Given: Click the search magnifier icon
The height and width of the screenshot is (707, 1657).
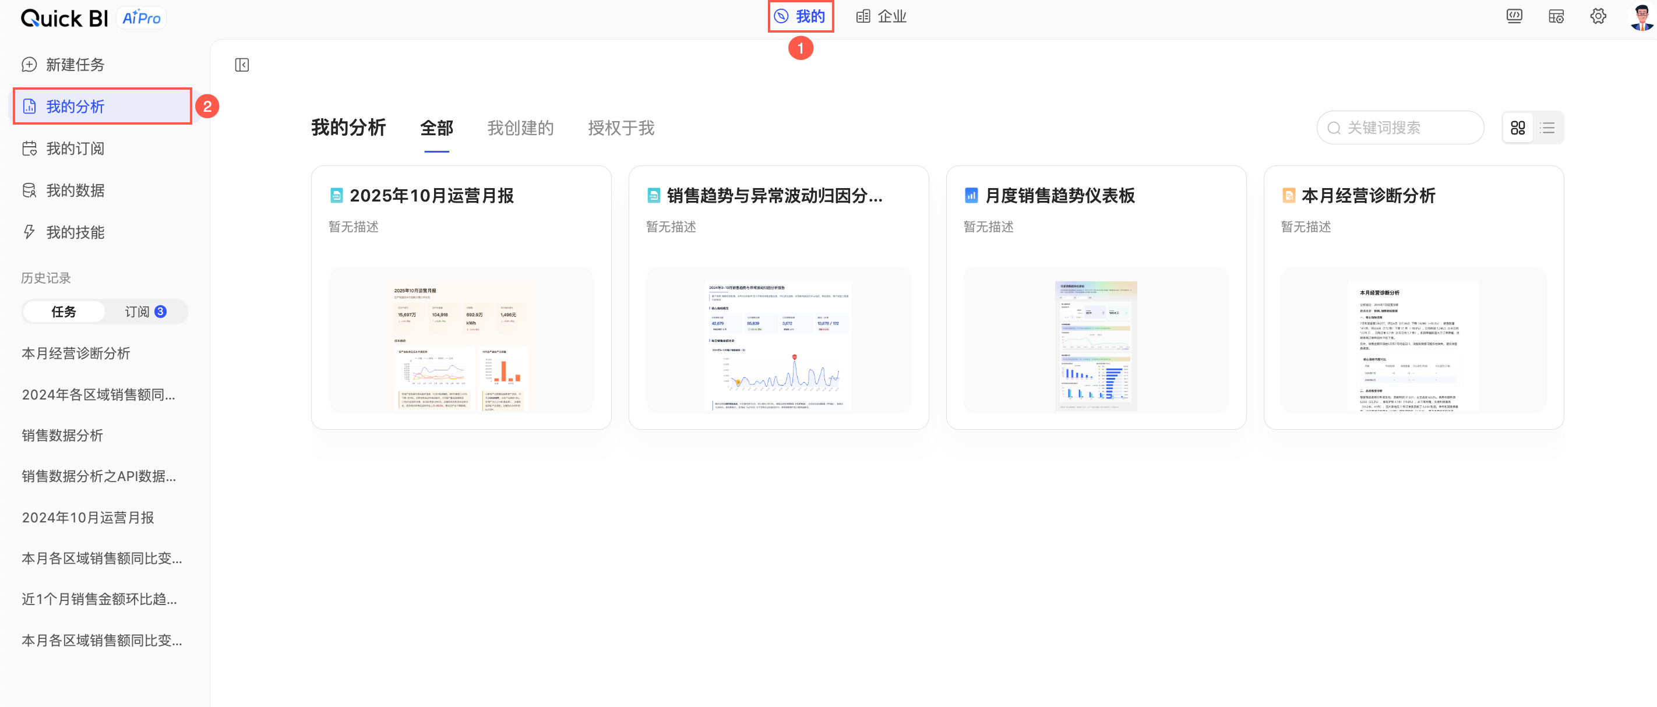Looking at the screenshot, I should (1334, 128).
